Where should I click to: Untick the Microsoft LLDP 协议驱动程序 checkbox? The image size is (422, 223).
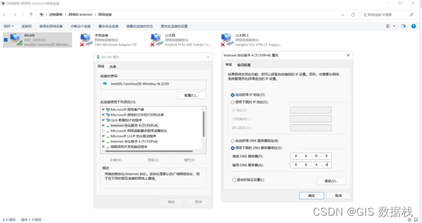point(103,136)
